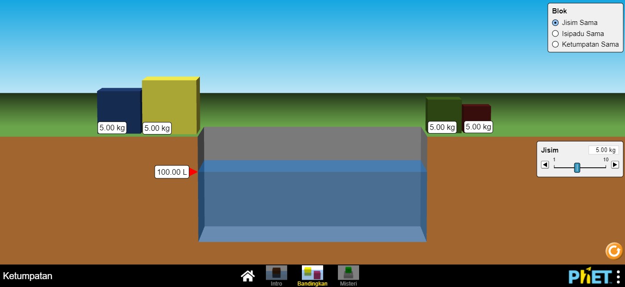Open the three-dot options menu
The image size is (625, 287).
point(619,276)
